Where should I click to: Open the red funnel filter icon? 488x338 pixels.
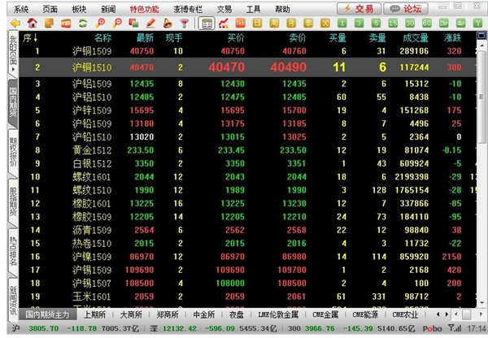185,24
